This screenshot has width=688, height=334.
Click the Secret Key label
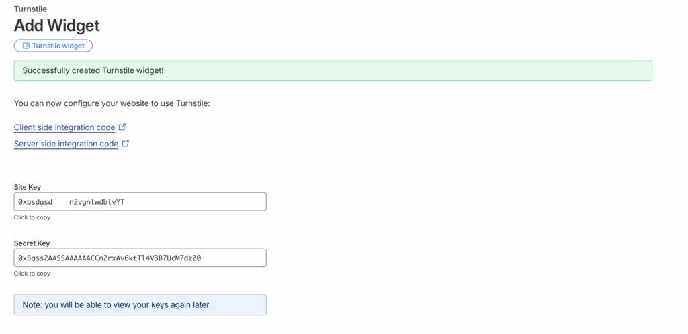32,243
